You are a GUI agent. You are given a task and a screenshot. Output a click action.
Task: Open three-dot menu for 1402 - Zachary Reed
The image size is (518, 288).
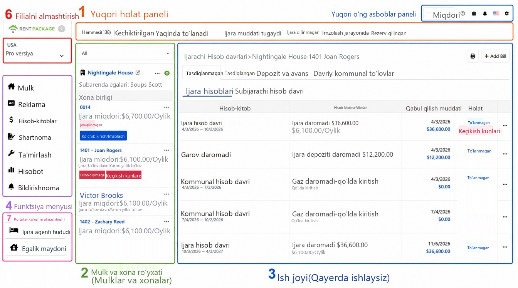[x=166, y=221]
